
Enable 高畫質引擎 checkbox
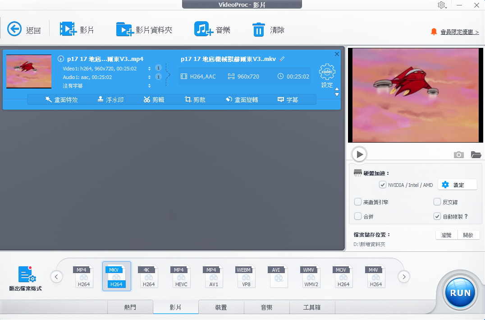pyautogui.click(x=358, y=202)
